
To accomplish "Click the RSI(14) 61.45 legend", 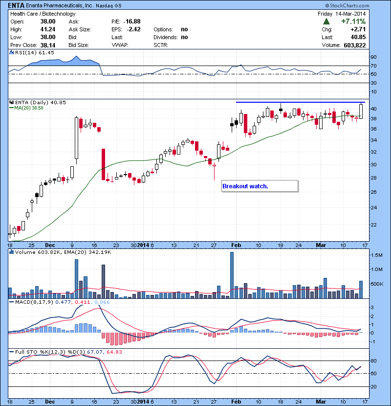I will point(34,52).
